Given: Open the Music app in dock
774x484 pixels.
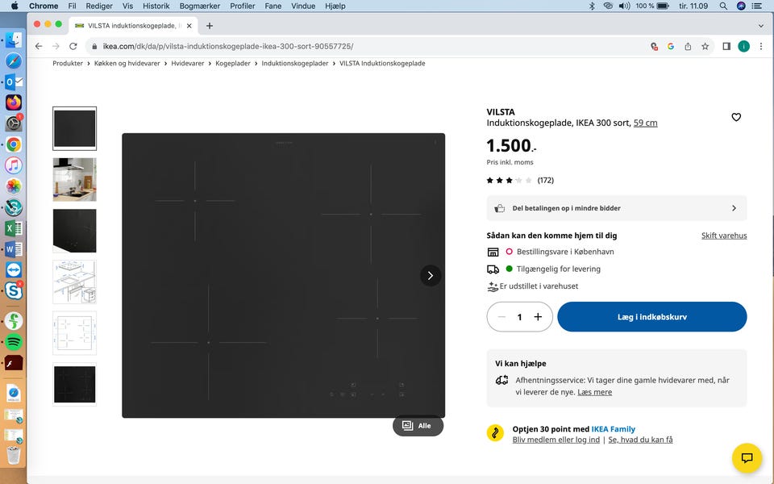Looking at the screenshot, I should [14, 165].
